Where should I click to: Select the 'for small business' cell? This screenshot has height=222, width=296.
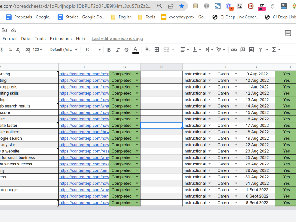(29, 157)
